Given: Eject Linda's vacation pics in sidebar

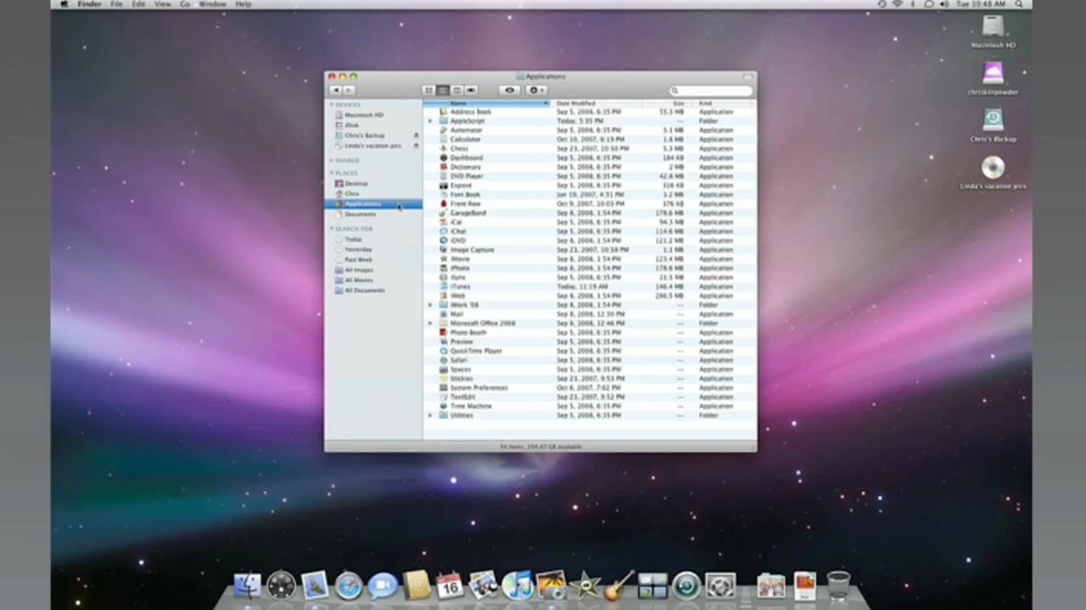Looking at the screenshot, I should pos(416,146).
